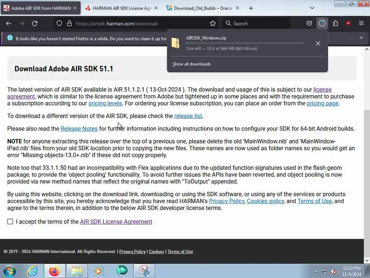Open Windows Explorer from taskbar
Viewport: 370px width, 278px height.
(x=77, y=271)
